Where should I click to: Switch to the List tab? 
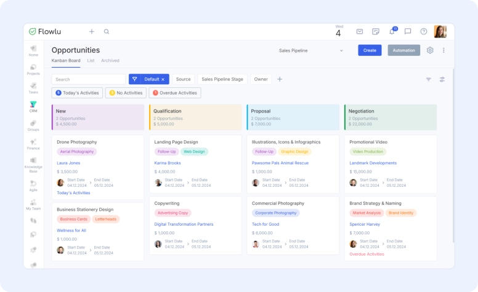tap(91, 61)
